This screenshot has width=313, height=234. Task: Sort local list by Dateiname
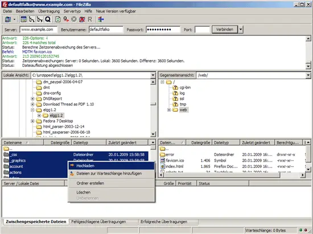point(23,143)
